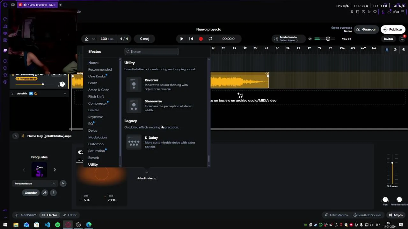Share the preset via the arrow icon

pyautogui.click(x=45, y=193)
